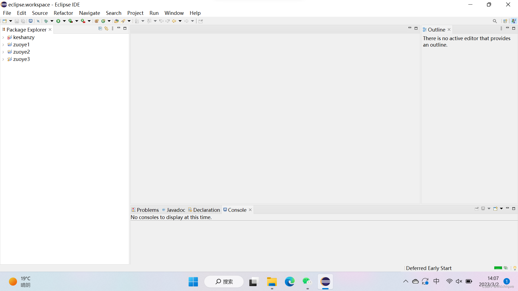This screenshot has height=291, width=518.
Task: Click the green progress bar in status bar
Action: (498, 268)
